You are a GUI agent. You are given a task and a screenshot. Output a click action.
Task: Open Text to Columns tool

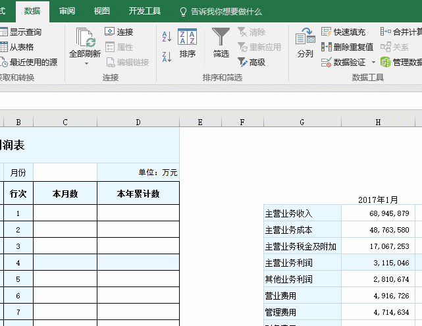305,43
